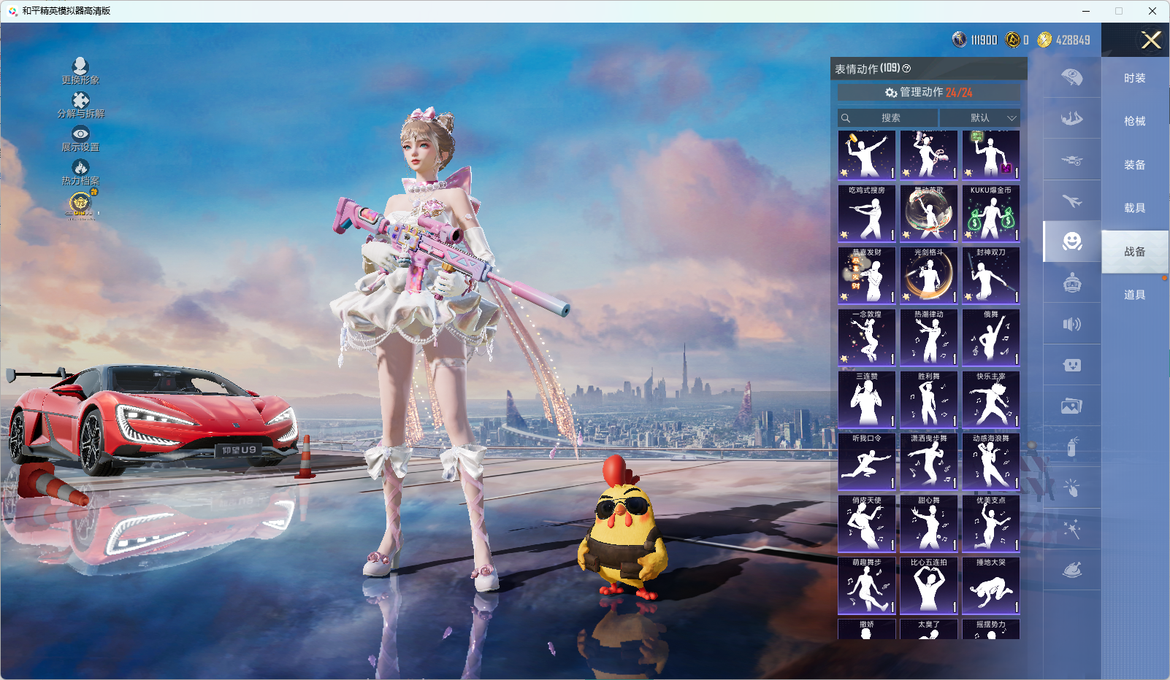Select the airplane skin category icon
This screenshot has width=1170, height=680.
[1071, 201]
